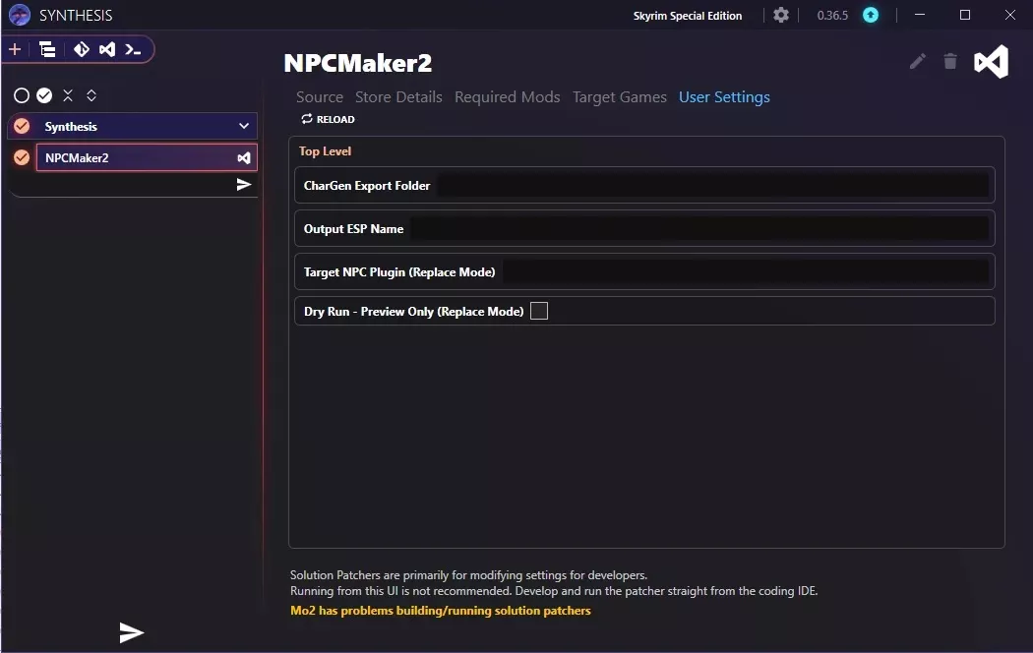
Task: Select the NPCMaker2 patcher row
Action: pyautogui.click(x=147, y=157)
